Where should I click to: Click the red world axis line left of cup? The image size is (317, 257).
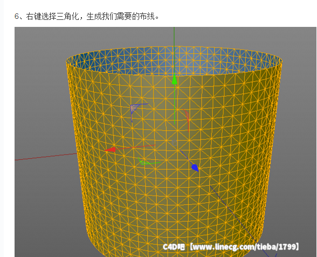(45, 157)
